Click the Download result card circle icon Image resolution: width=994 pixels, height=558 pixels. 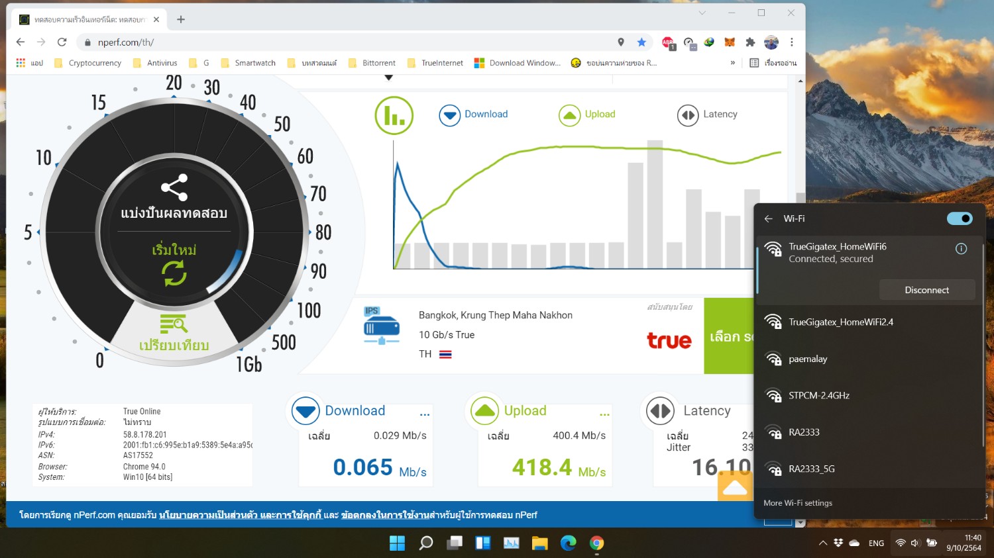point(306,411)
